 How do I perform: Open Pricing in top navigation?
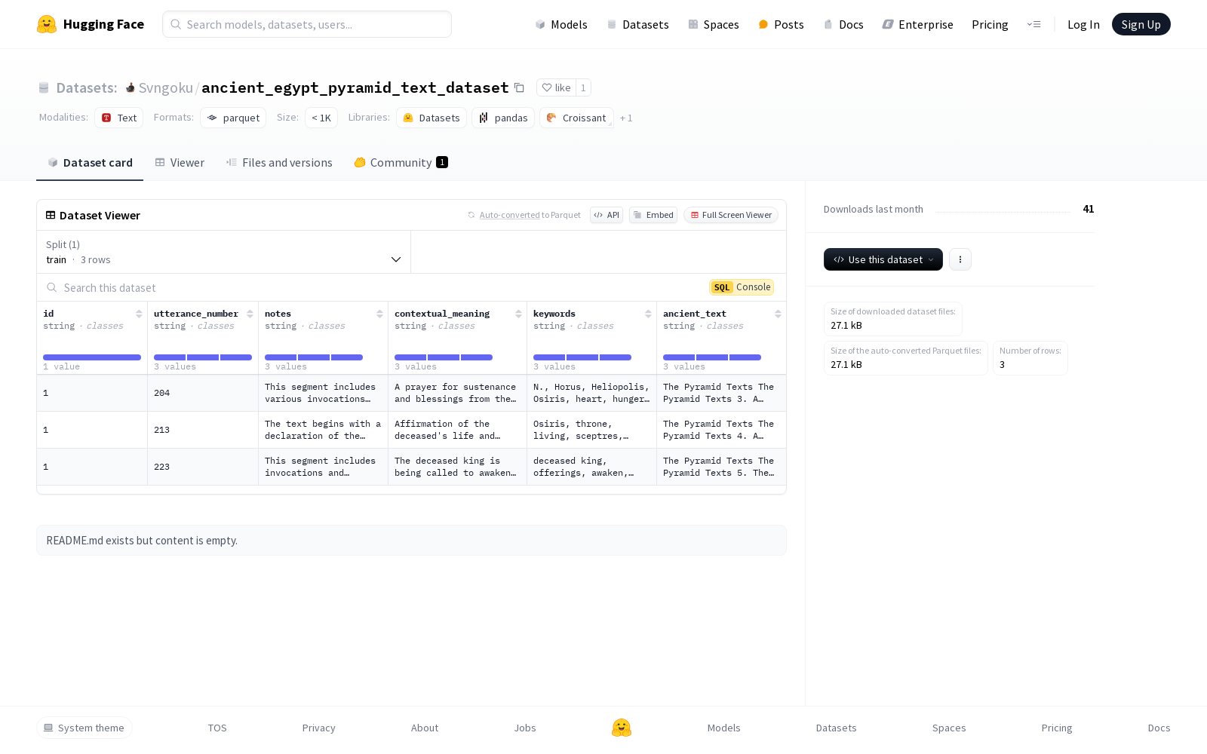pos(990,24)
